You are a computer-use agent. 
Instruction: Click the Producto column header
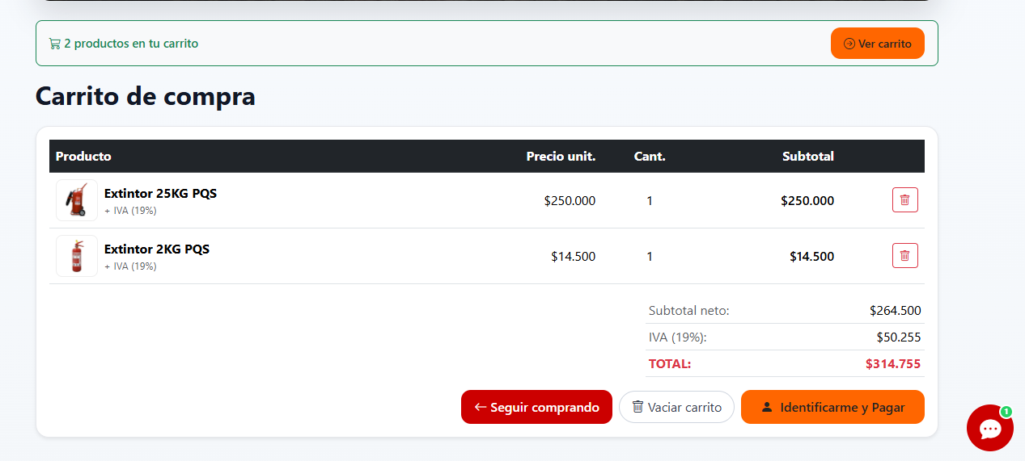pos(83,156)
